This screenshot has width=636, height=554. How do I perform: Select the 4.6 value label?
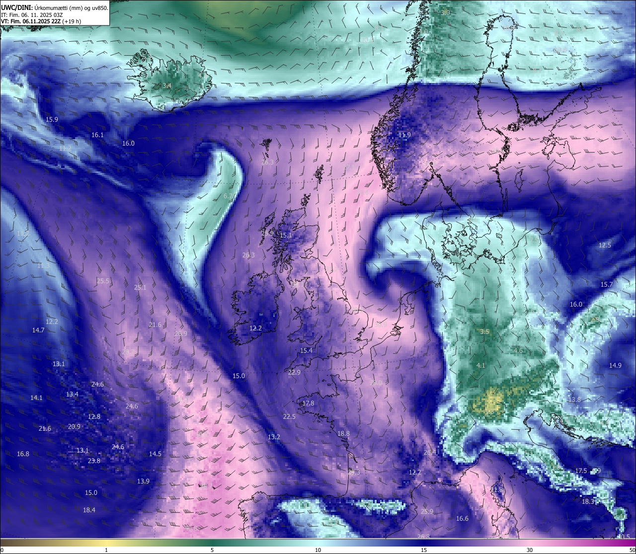coord(518,350)
